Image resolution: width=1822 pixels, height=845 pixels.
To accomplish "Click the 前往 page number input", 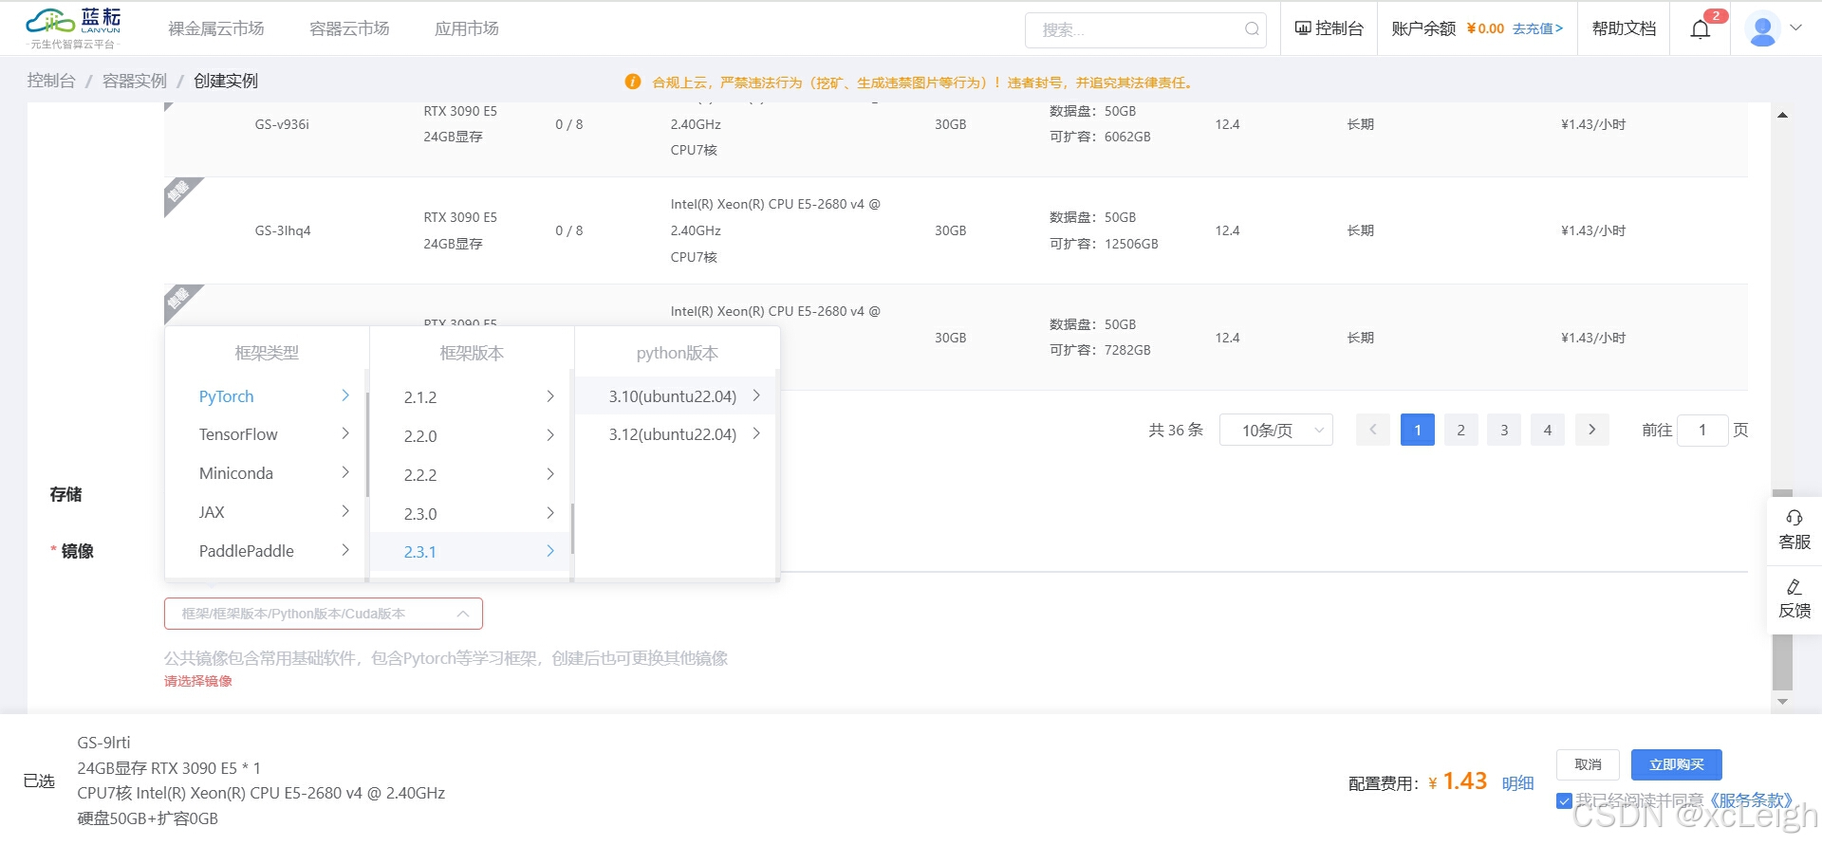I will pyautogui.click(x=1702, y=430).
